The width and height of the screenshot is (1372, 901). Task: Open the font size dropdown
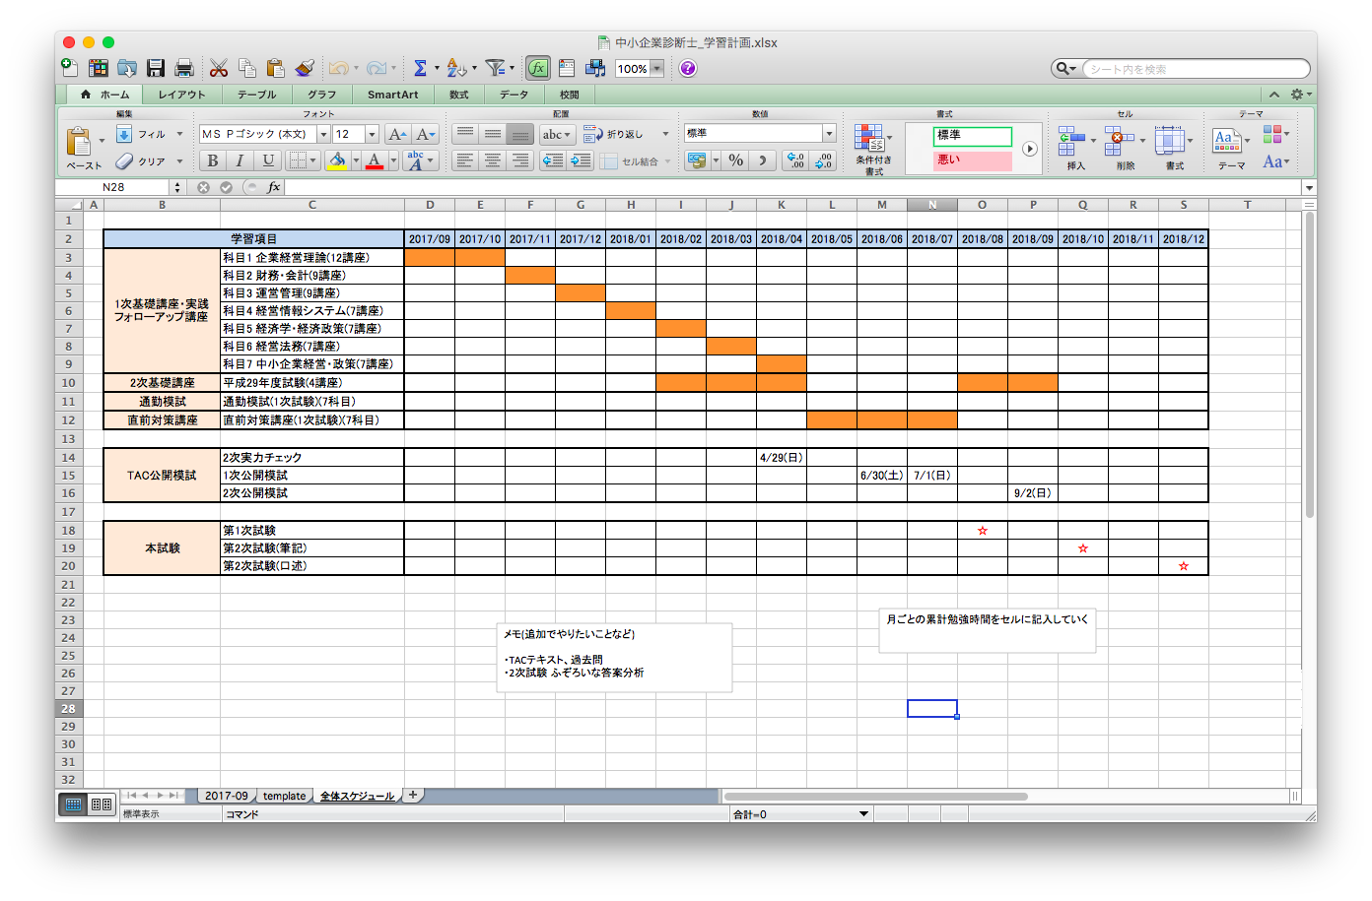[x=372, y=134]
